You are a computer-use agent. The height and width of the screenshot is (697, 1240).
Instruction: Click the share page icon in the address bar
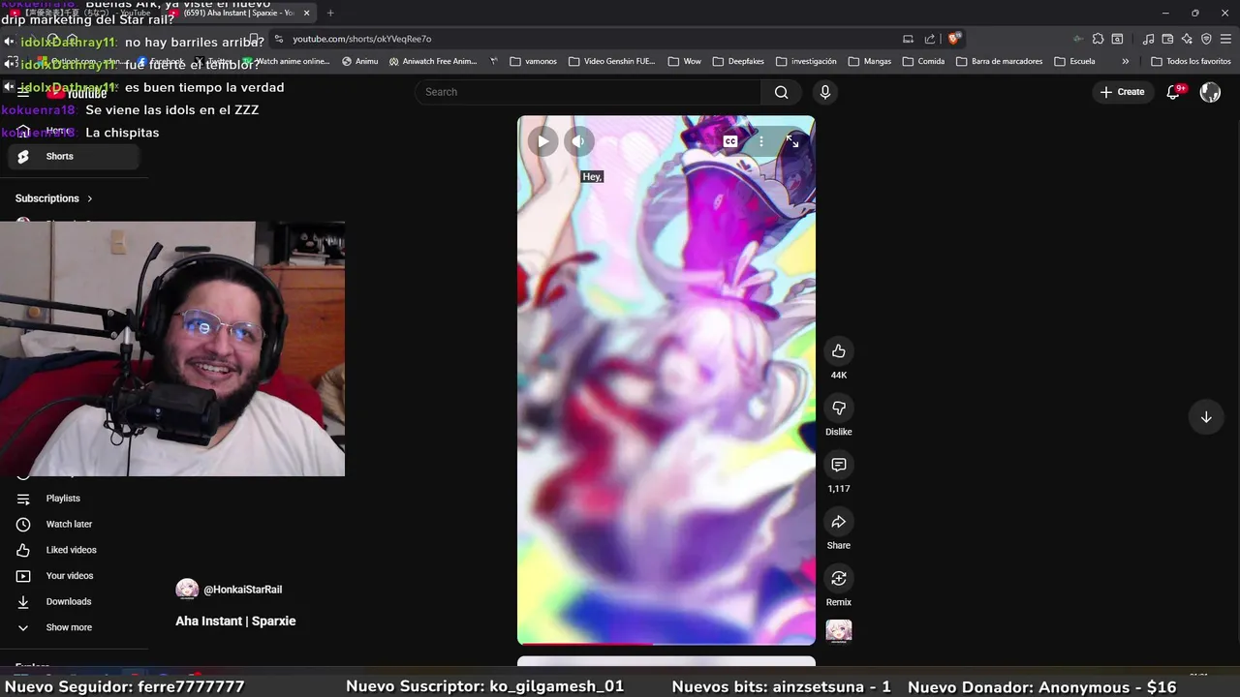coord(930,39)
